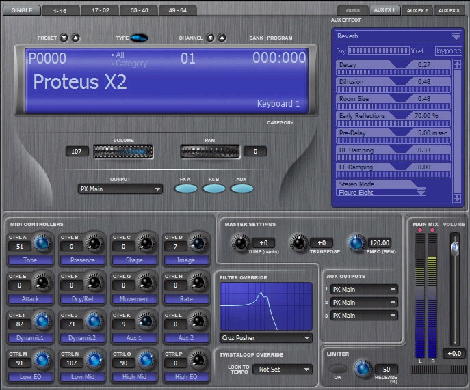Open the Output PX Main dropdown

[120, 189]
